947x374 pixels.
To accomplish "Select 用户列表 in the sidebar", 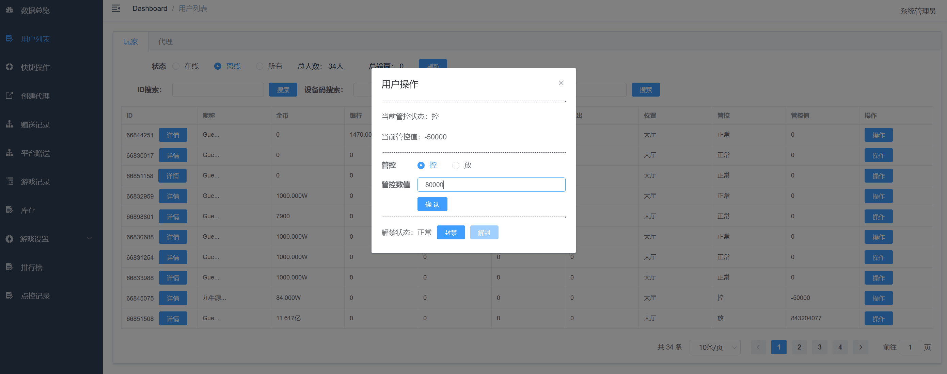I will click(x=35, y=38).
